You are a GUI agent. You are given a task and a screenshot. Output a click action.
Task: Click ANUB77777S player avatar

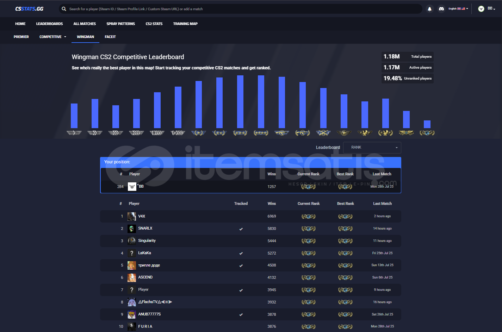[x=132, y=314]
